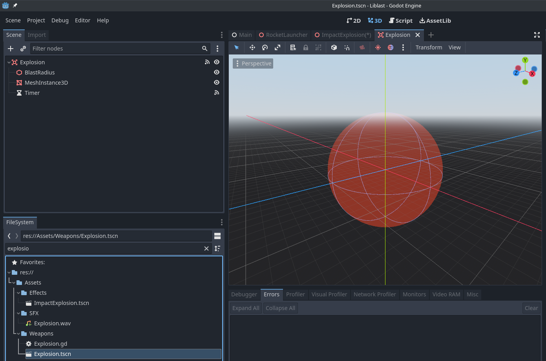Lock the selected node with the padlock icon

coord(305,47)
